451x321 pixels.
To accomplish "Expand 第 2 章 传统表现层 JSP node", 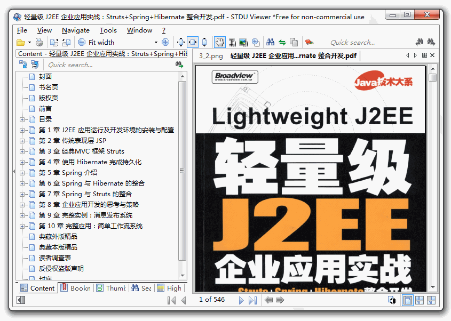I will (x=22, y=141).
